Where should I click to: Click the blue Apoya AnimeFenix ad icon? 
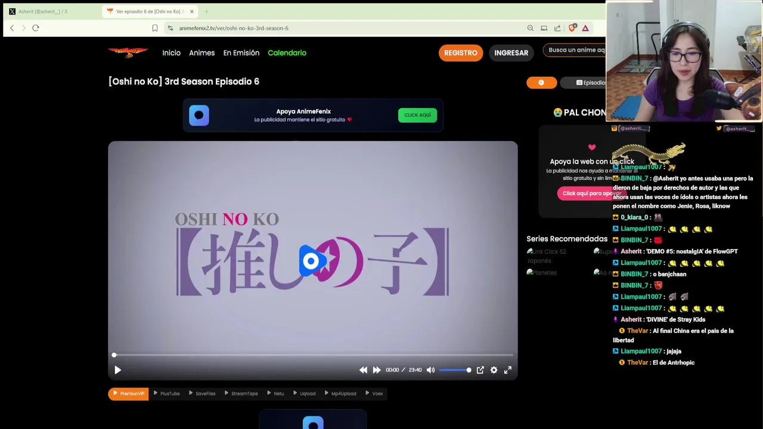pyautogui.click(x=199, y=116)
